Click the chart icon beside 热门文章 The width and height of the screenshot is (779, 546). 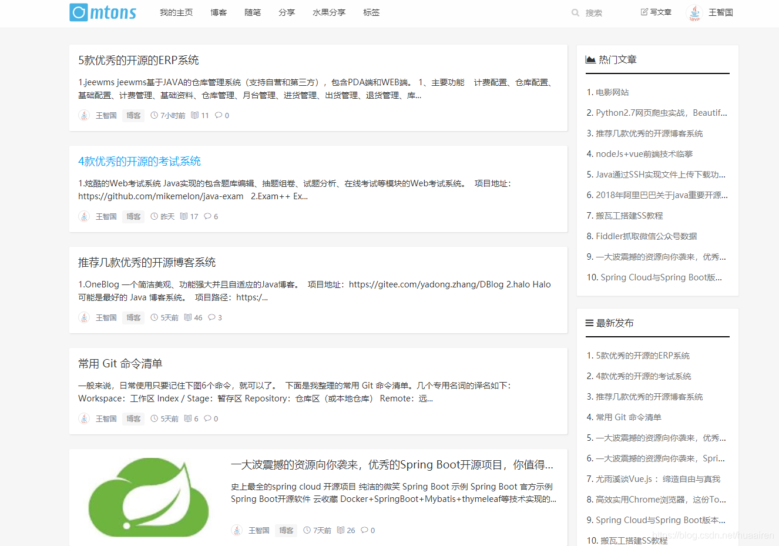(x=591, y=59)
